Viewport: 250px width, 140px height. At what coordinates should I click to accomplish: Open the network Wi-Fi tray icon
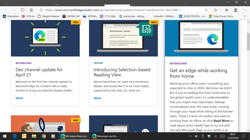pyautogui.click(x=215, y=136)
